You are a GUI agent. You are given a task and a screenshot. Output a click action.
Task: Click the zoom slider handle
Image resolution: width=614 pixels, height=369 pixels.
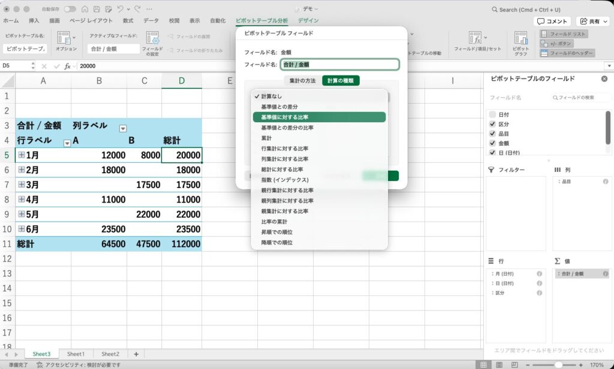(x=558, y=365)
